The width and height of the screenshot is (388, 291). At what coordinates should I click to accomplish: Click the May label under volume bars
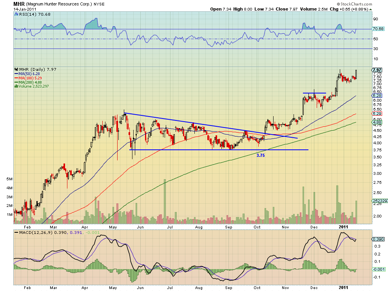(113, 227)
